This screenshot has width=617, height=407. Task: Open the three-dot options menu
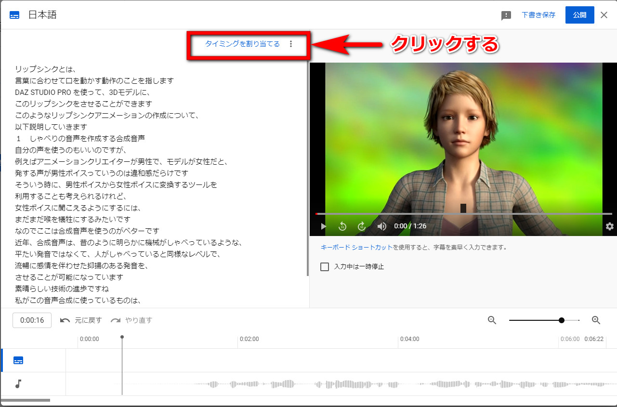290,44
